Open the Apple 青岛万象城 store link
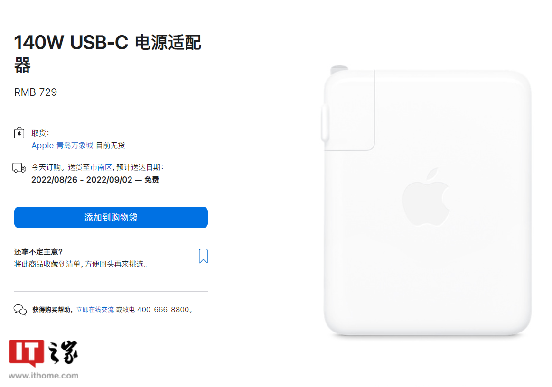 coord(62,145)
